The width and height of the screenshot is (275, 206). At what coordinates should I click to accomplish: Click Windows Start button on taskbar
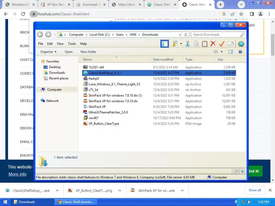click(x=5, y=202)
